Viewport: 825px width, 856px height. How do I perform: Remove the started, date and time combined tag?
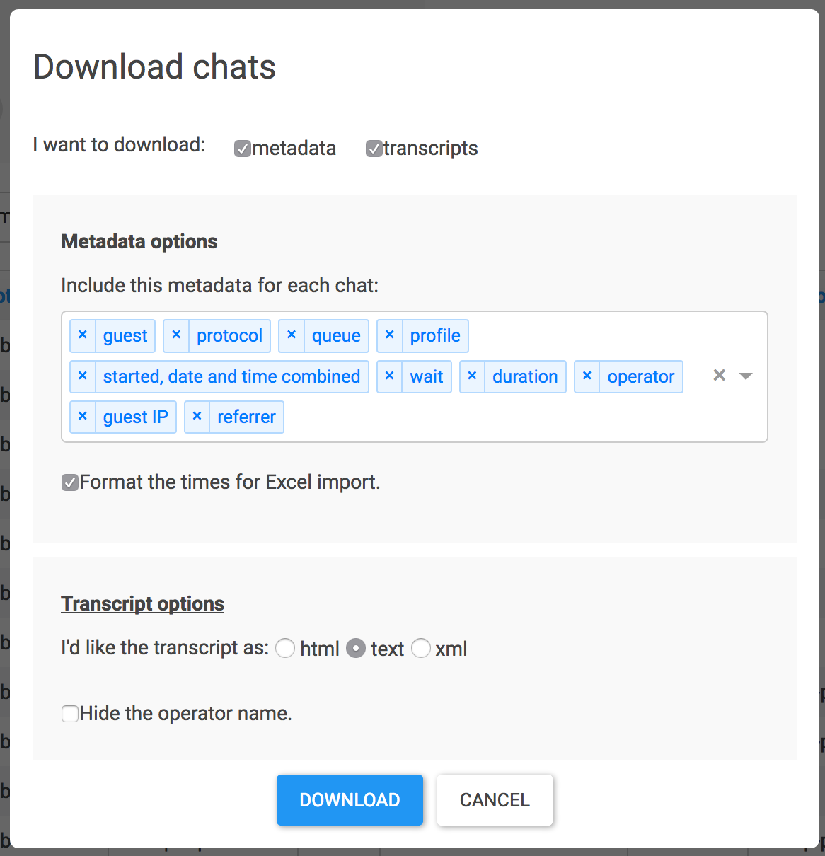pyautogui.click(x=83, y=376)
